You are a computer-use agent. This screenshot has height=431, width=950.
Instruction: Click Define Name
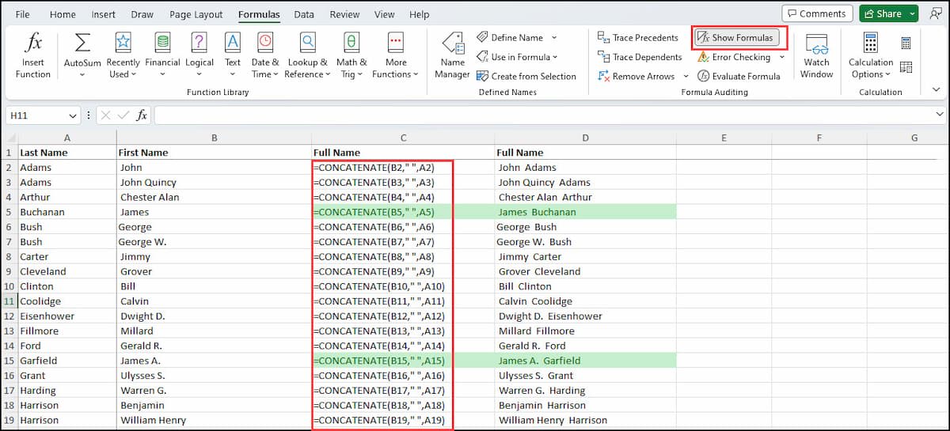517,37
